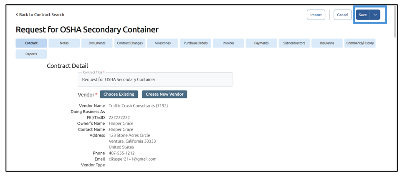Expand the Save dropdown arrow
The image size is (405, 176).
[375, 15]
